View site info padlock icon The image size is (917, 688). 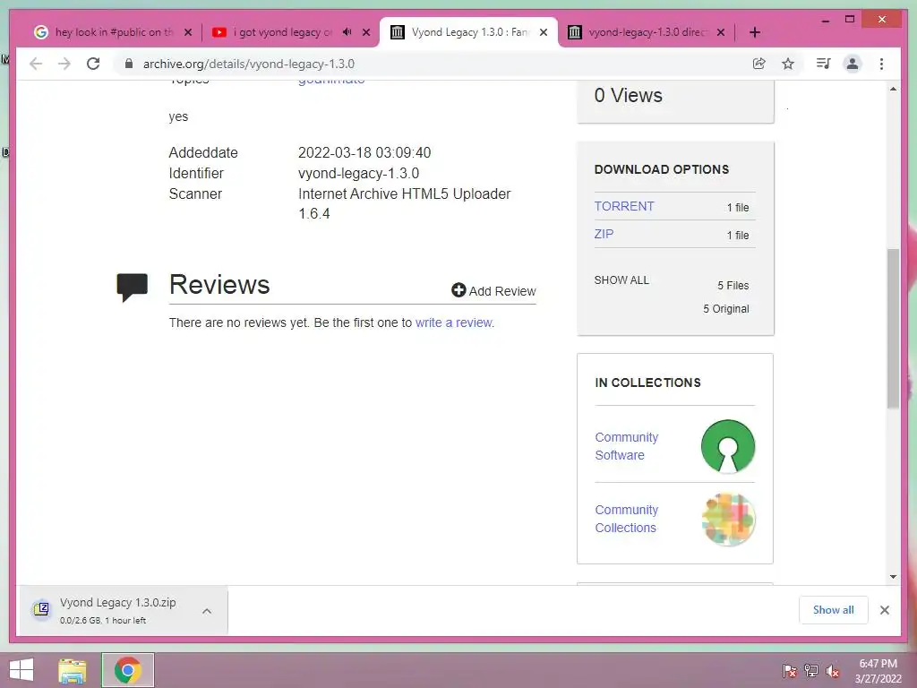(129, 64)
